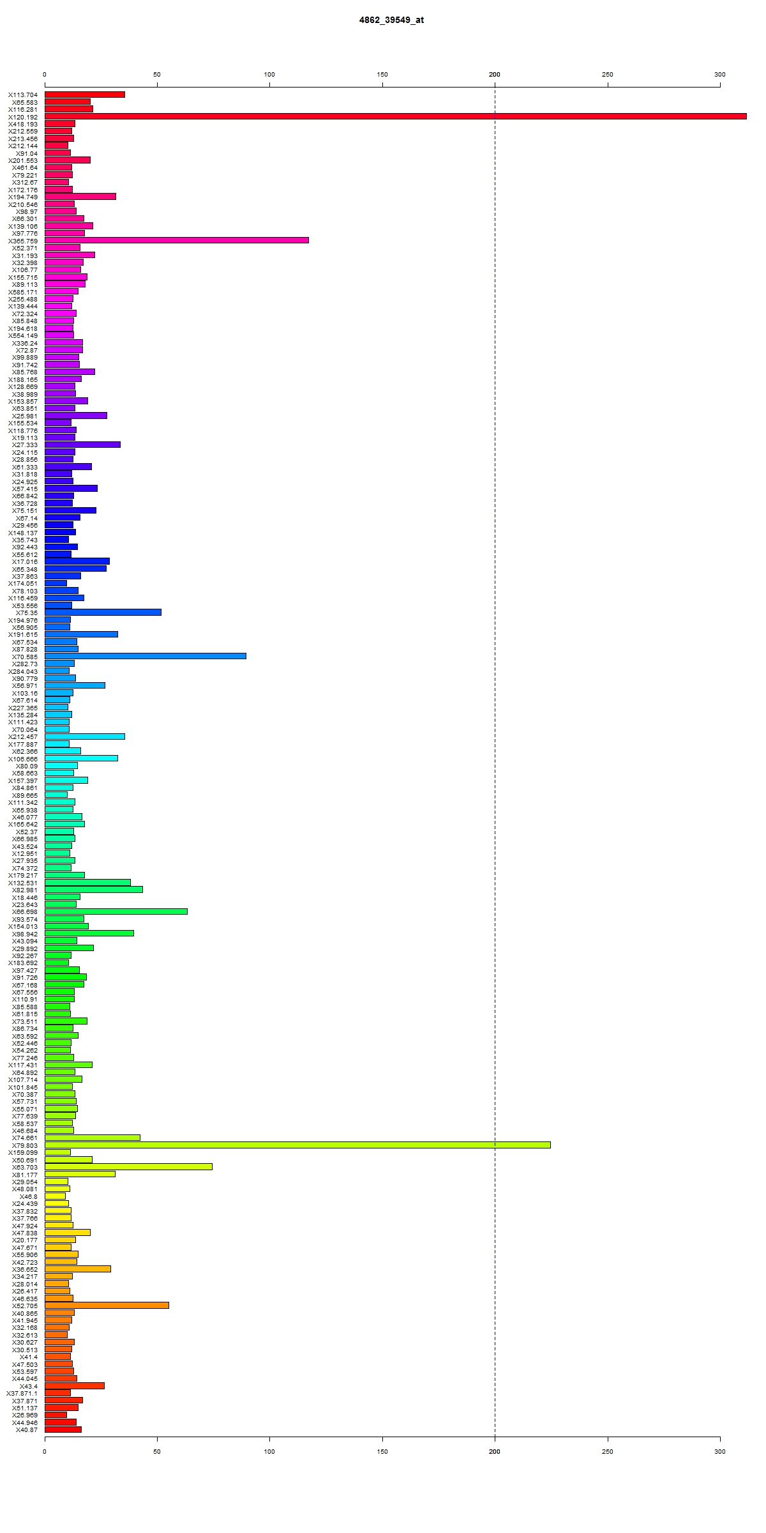Select the X81.177 label
Screen dimensions: 766x1533
[25, 1175]
